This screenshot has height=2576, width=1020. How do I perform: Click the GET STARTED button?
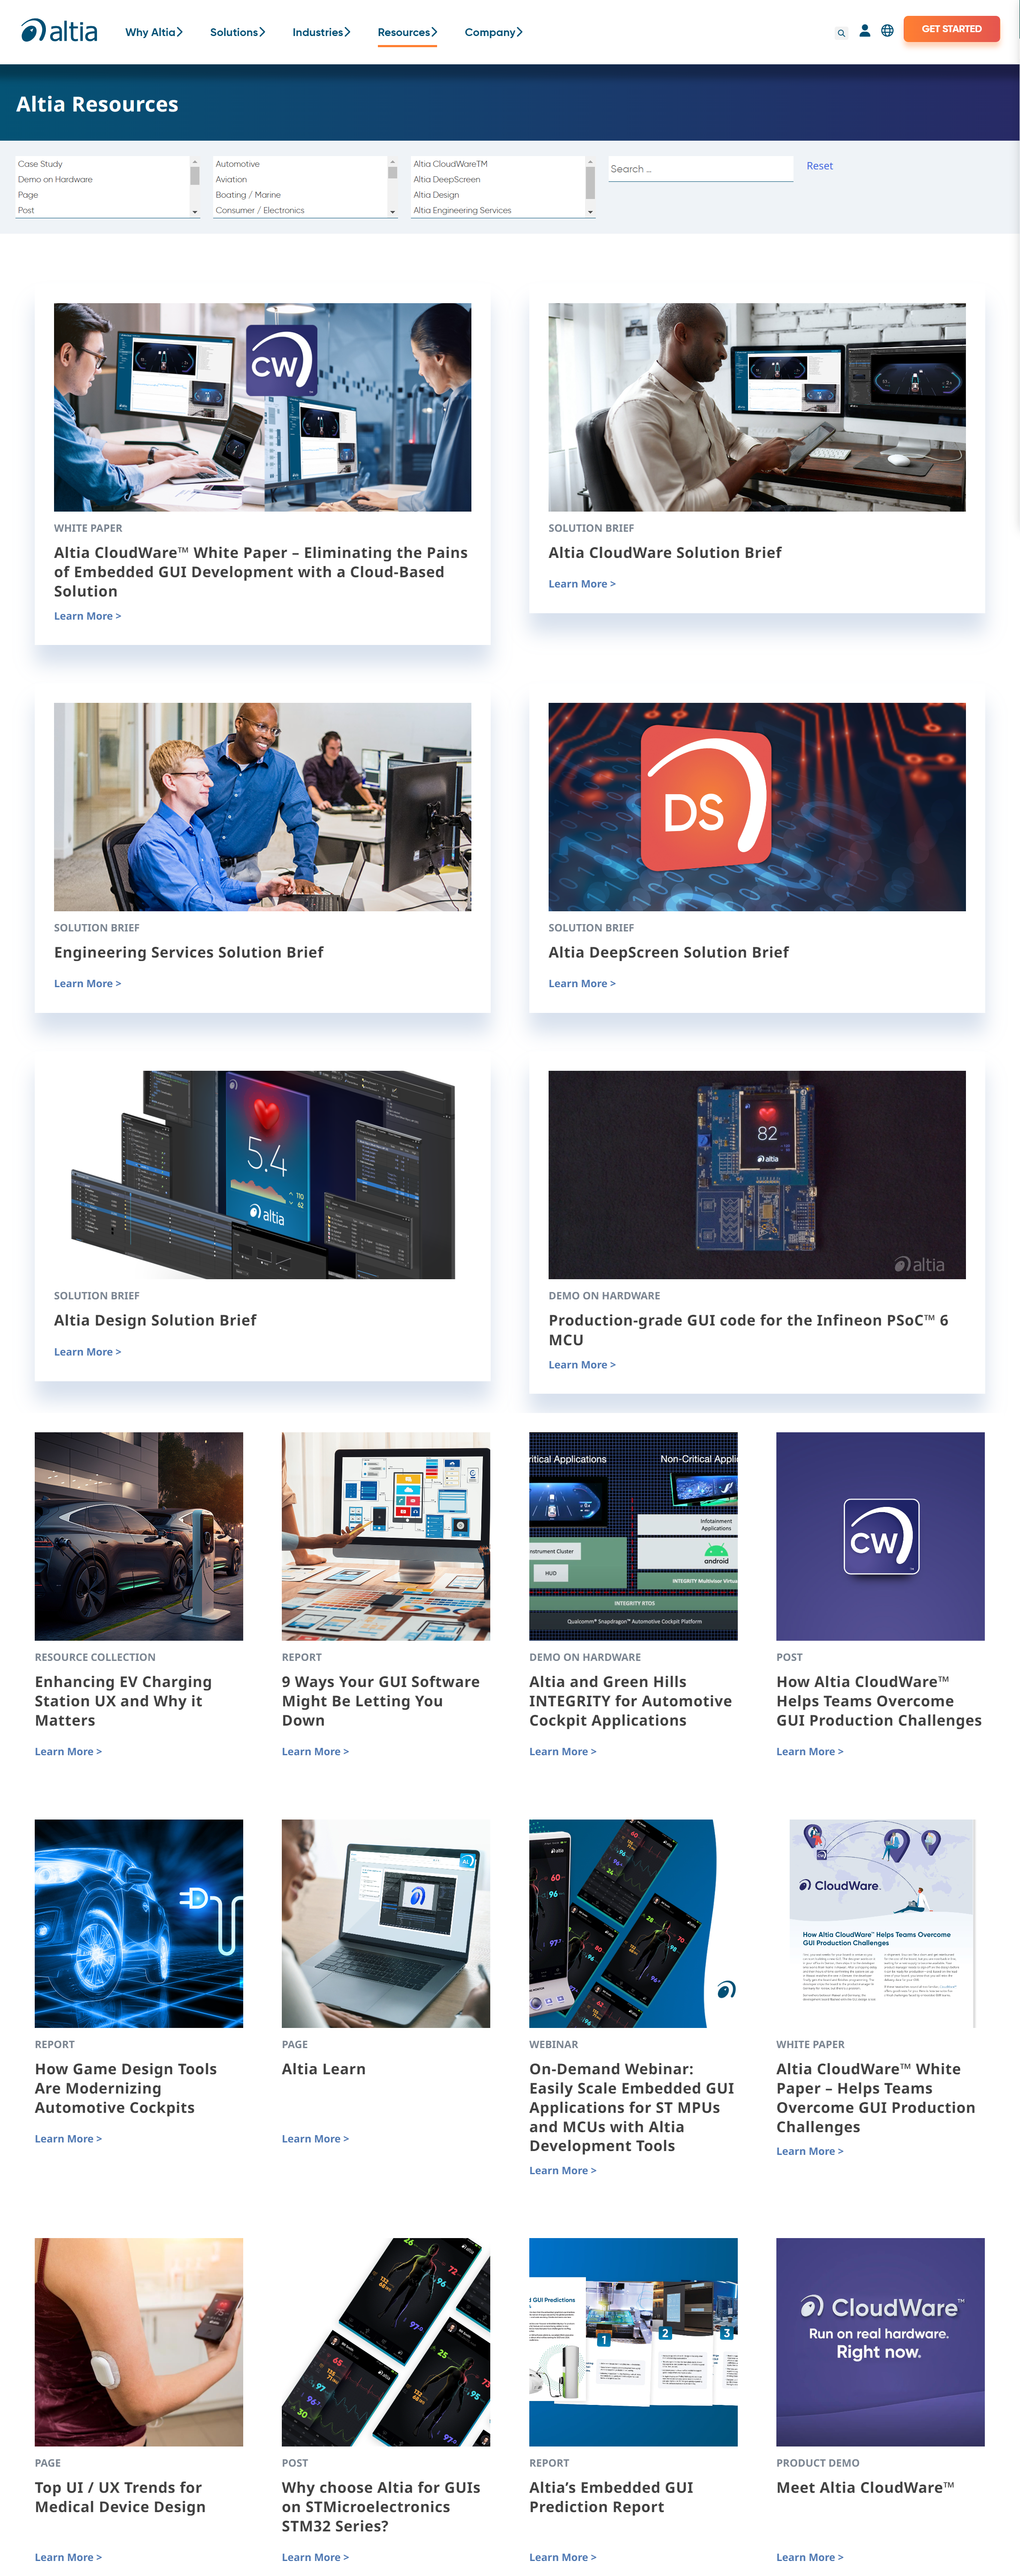pos(951,29)
